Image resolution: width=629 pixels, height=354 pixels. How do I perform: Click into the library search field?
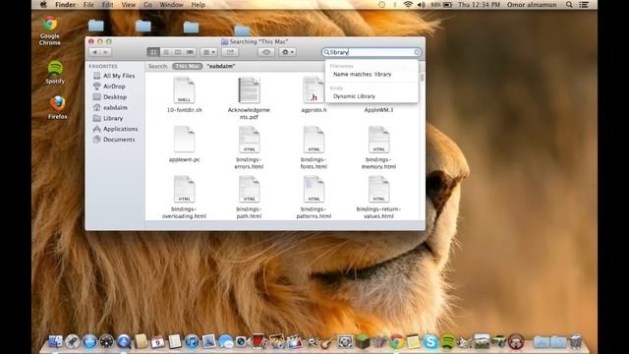pos(372,52)
